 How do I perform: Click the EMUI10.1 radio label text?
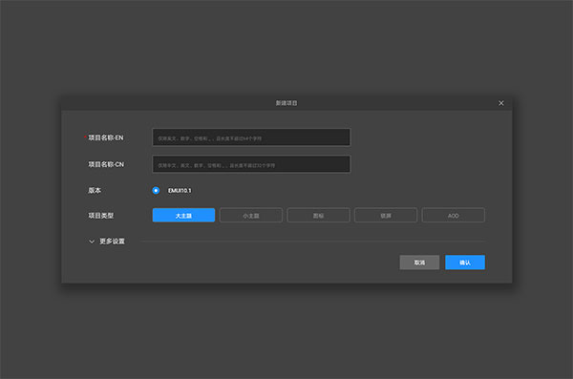pyautogui.click(x=180, y=190)
